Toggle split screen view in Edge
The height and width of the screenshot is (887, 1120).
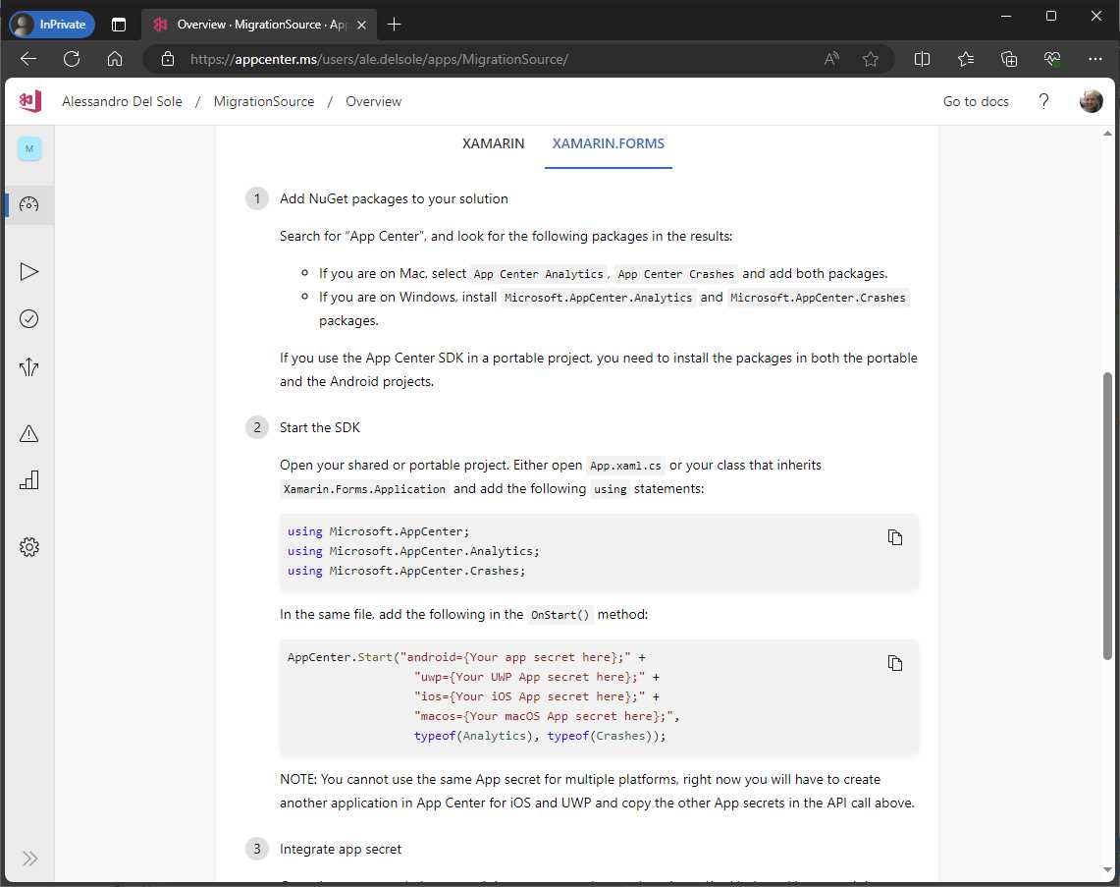coord(922,59)
